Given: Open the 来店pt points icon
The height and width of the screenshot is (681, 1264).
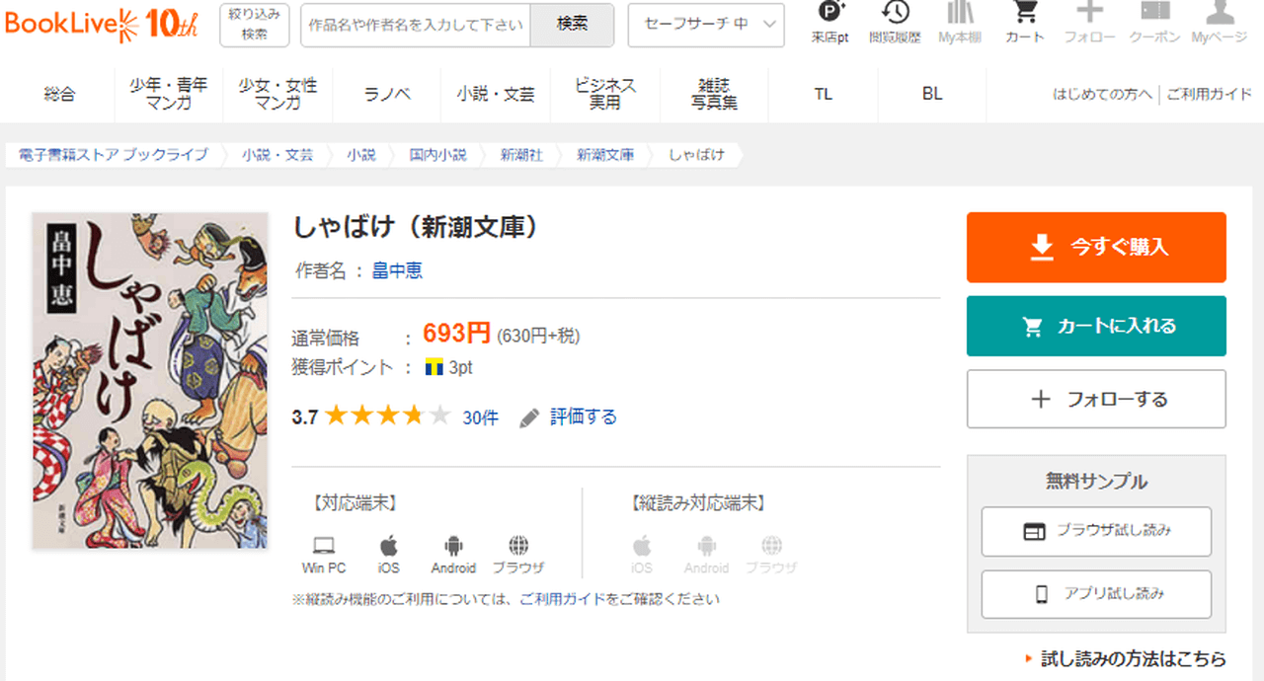Looking at the screenshot, I should coord(830,14).
